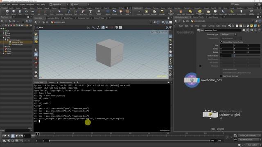Add an Environment Light from shelf
262x147 pixels.
200,12
